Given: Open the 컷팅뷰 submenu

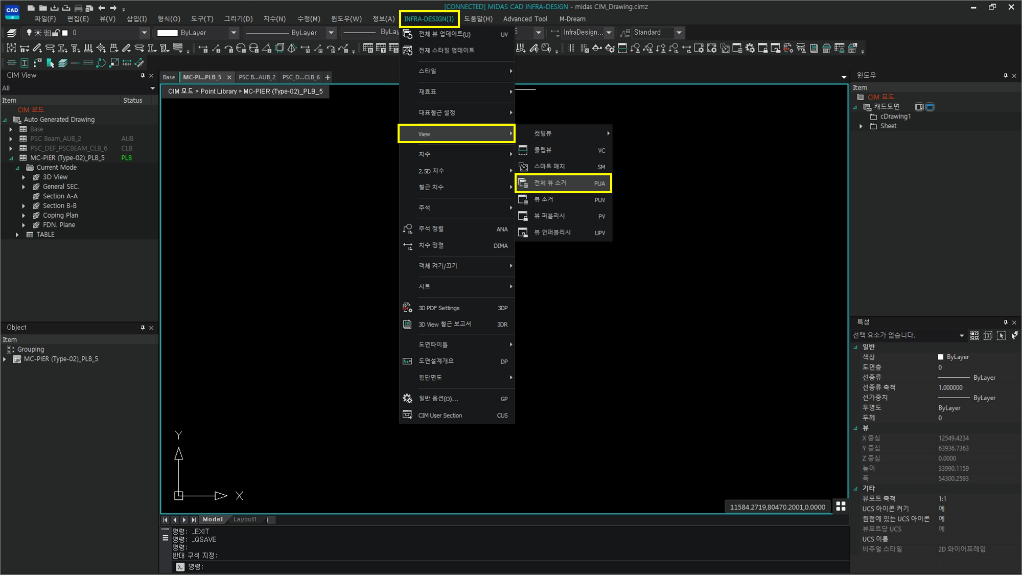Looking at the screenshot, I should click(563, 133).
